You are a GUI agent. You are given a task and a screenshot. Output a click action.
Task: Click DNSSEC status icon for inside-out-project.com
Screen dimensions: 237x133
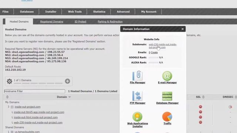(x=230, y=107)
